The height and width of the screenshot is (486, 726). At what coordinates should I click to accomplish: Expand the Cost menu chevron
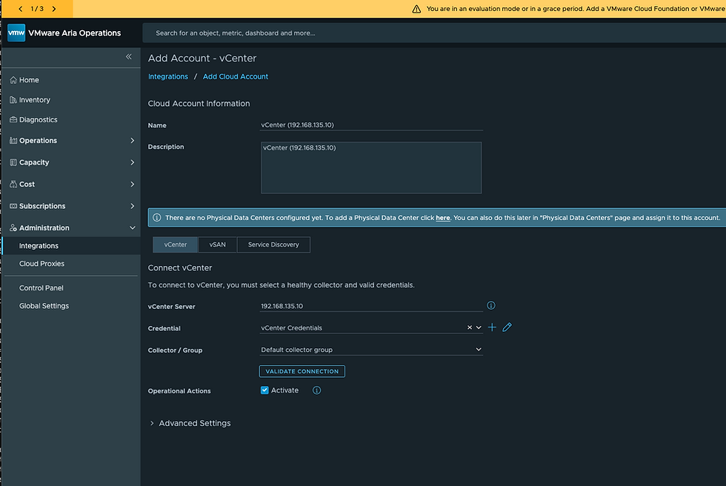coord(133,184)
